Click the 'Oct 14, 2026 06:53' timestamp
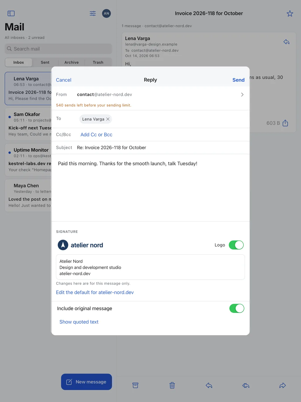 (142, 56)
